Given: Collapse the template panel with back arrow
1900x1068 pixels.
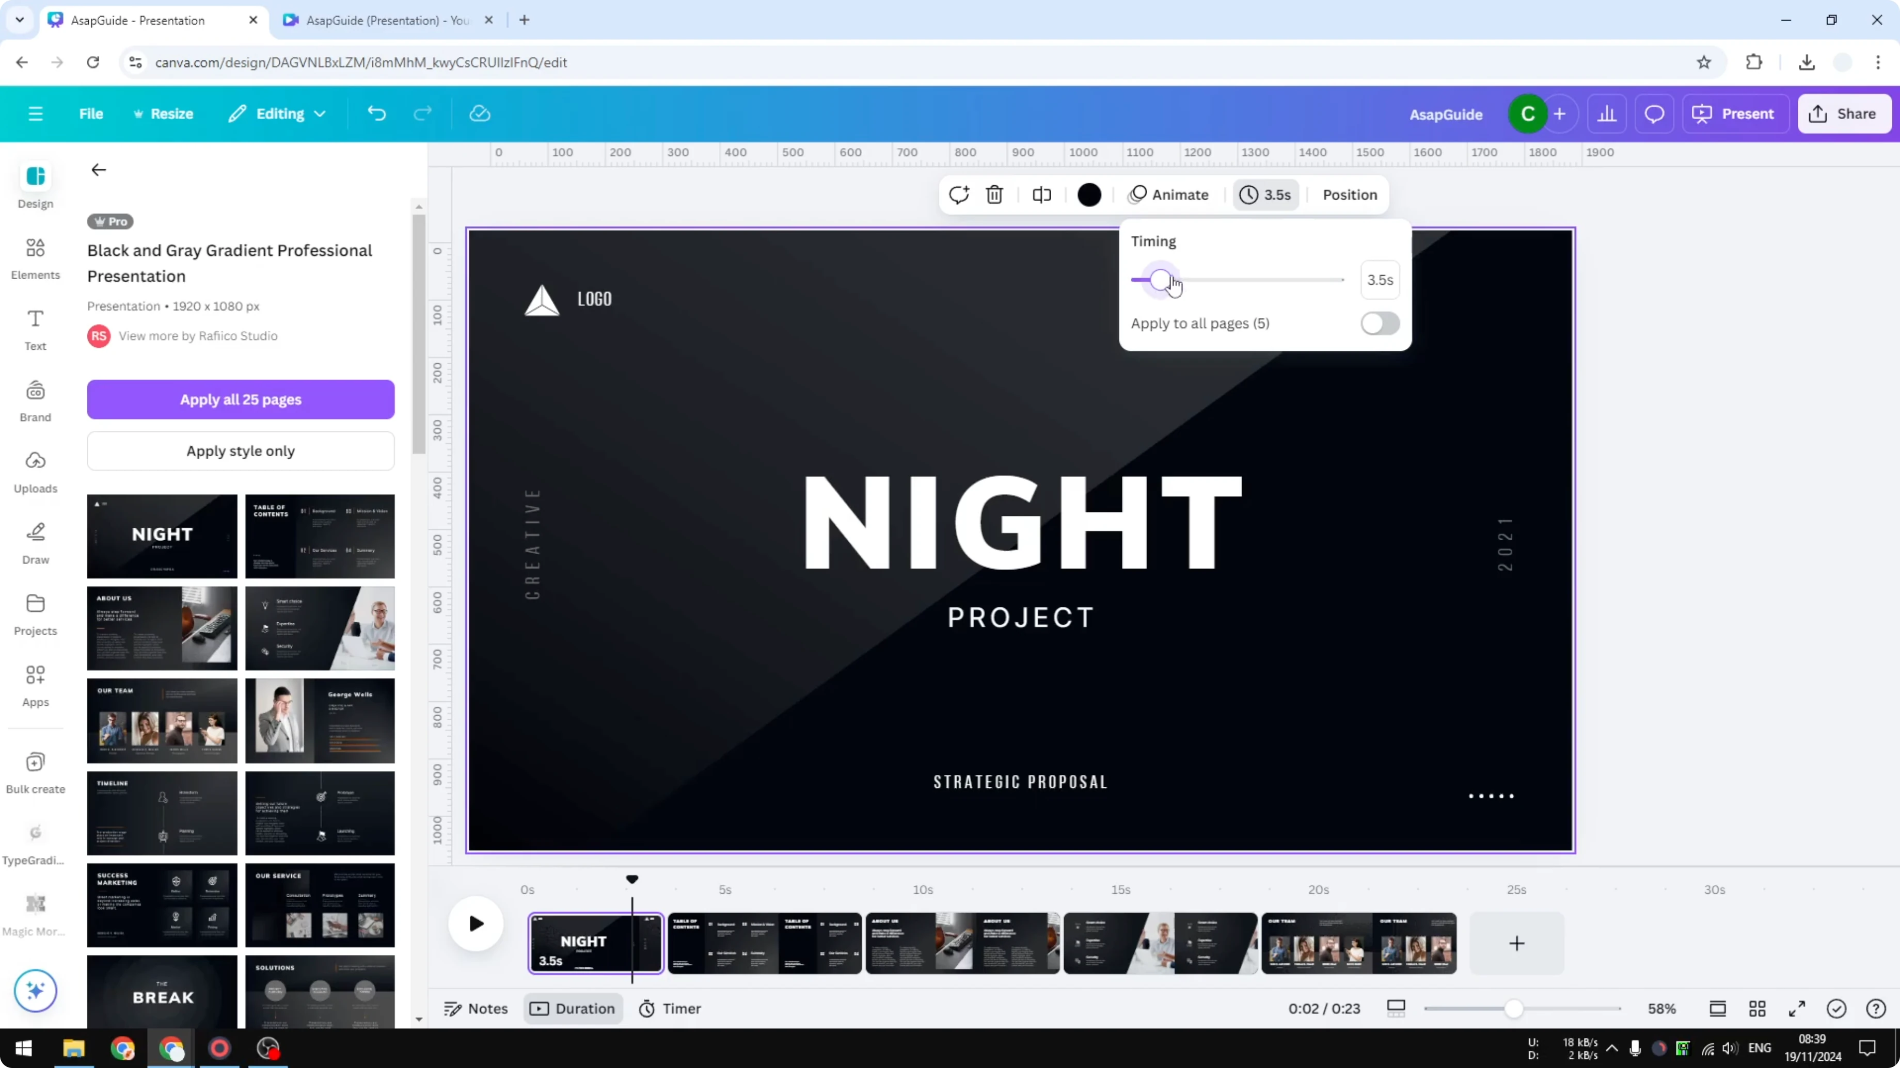Looking at the screenshot, I should tap(98, 170).
